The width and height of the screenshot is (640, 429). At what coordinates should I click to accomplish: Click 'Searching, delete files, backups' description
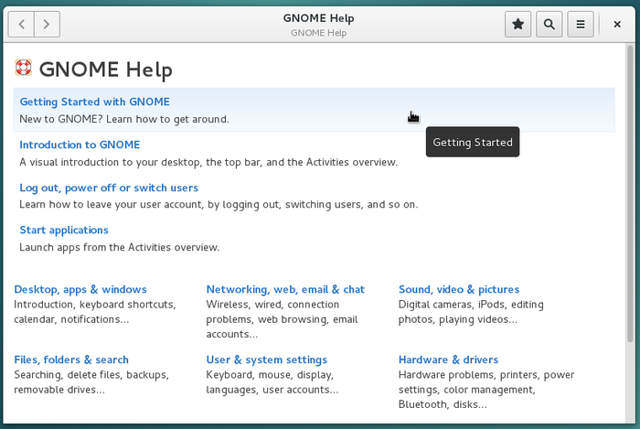91,382
